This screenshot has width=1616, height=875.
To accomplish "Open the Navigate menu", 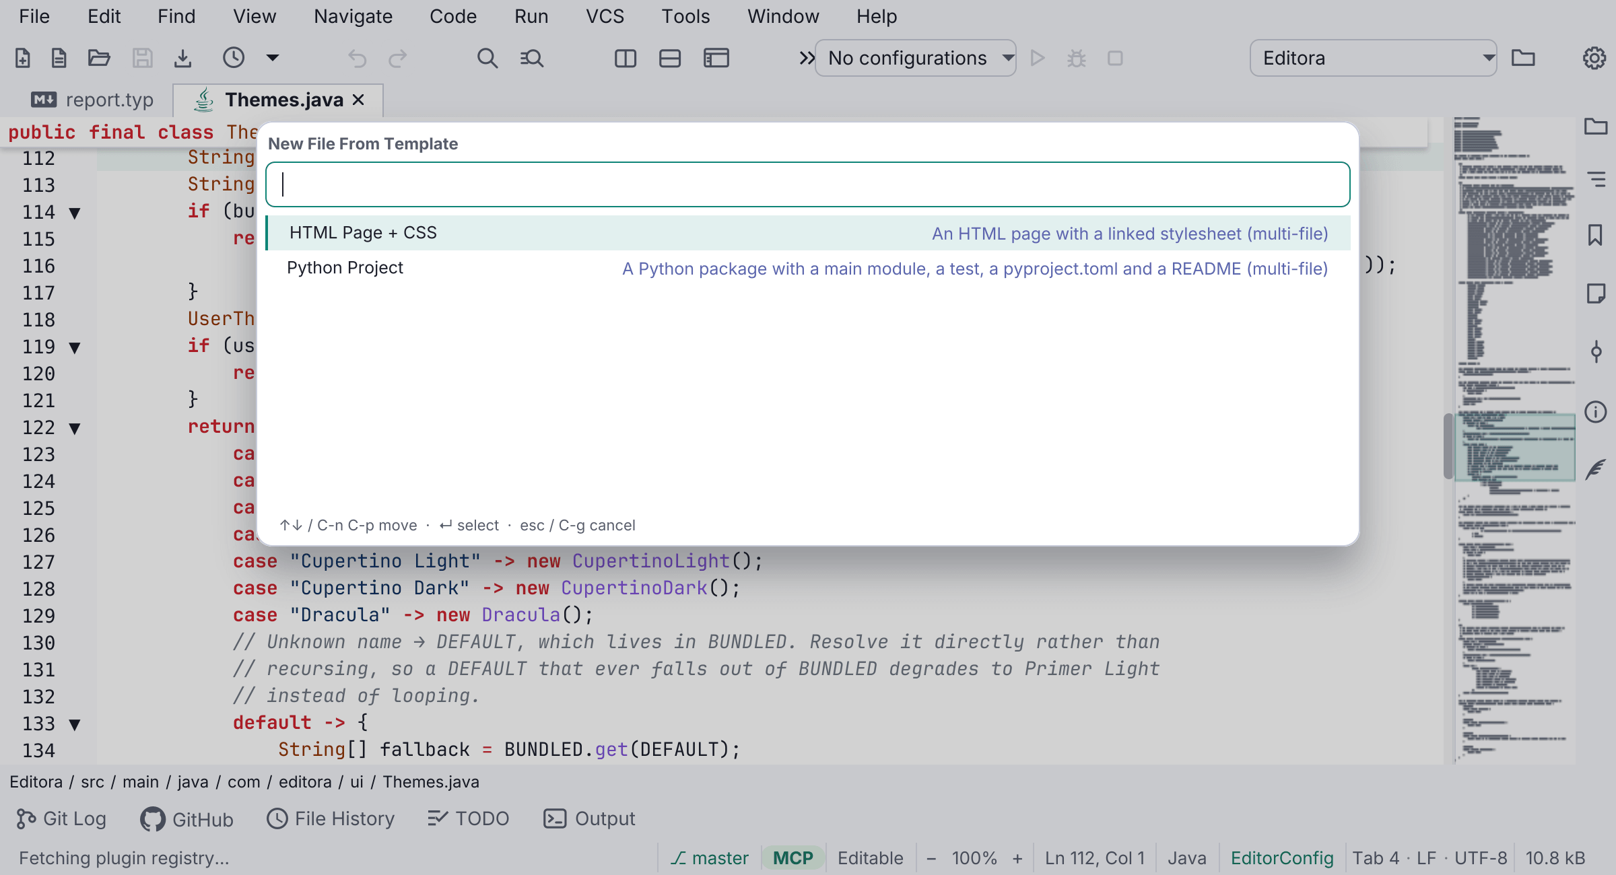I will click(x=353, y=16).
